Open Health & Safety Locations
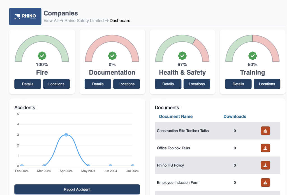Viewport: 287px width, 195px height. (197, 84)
